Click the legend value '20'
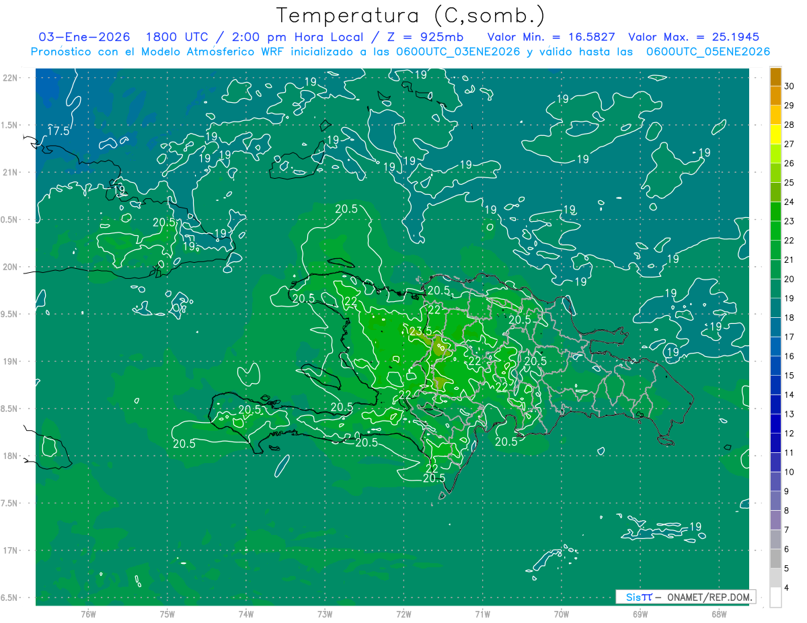Screen dimensions: 807x623 tap(790, 279)
